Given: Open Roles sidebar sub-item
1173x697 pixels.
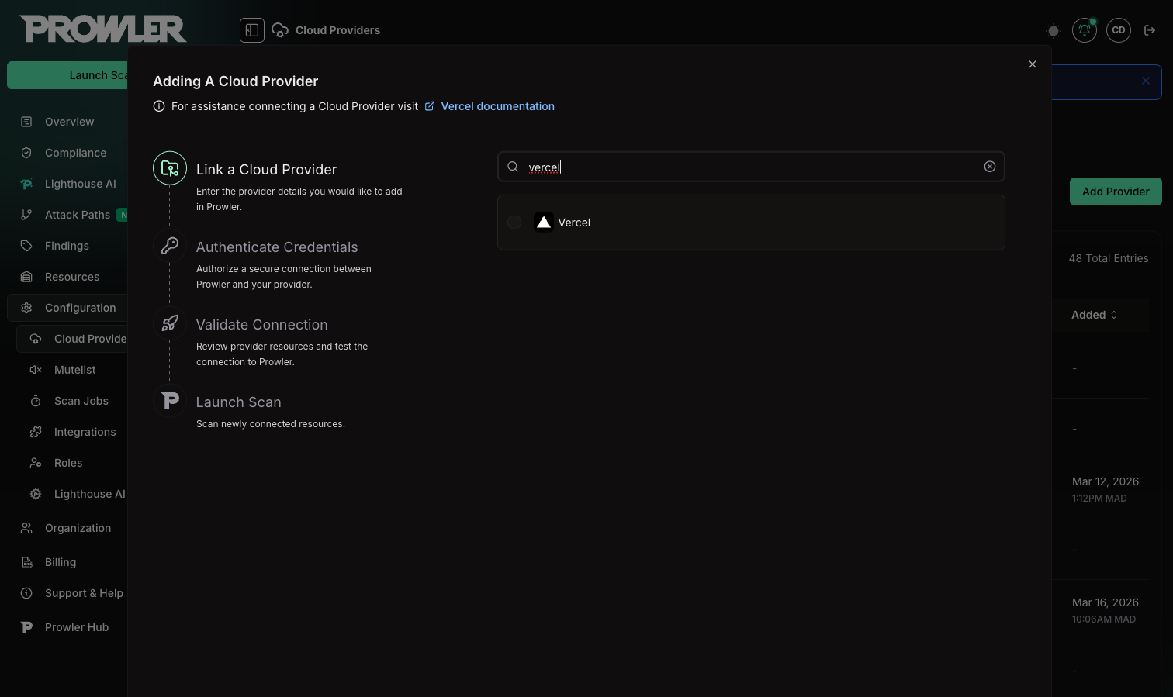Looking at the screenshot, I should click(68, 463).
